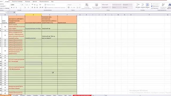Click Merge and Center button
Viewport: 171px width, 96px height.
(55, 7)
